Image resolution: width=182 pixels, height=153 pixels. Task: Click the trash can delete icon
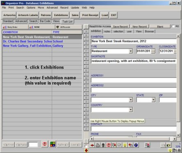103,145
